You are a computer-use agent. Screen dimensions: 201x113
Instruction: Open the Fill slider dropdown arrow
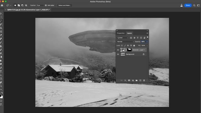tap(147, 46)
